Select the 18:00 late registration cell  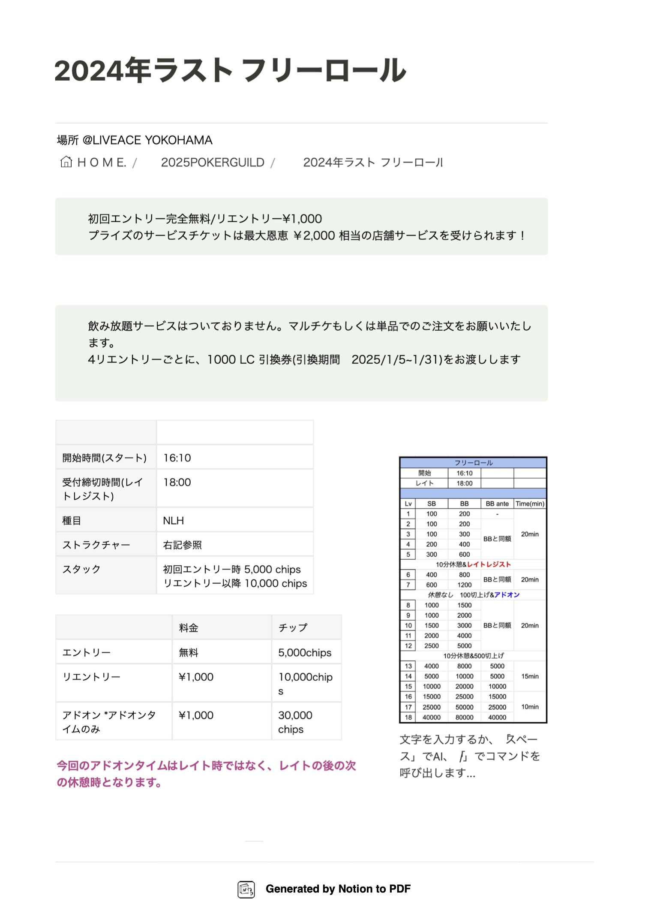coord(177,482)
